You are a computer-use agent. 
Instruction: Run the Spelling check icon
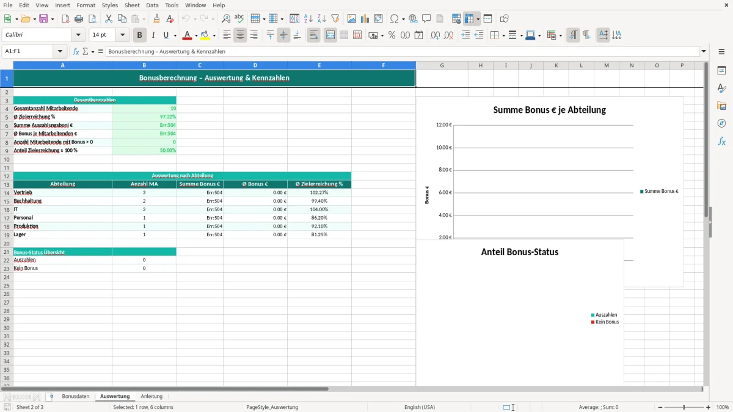[x=239, y=19]
